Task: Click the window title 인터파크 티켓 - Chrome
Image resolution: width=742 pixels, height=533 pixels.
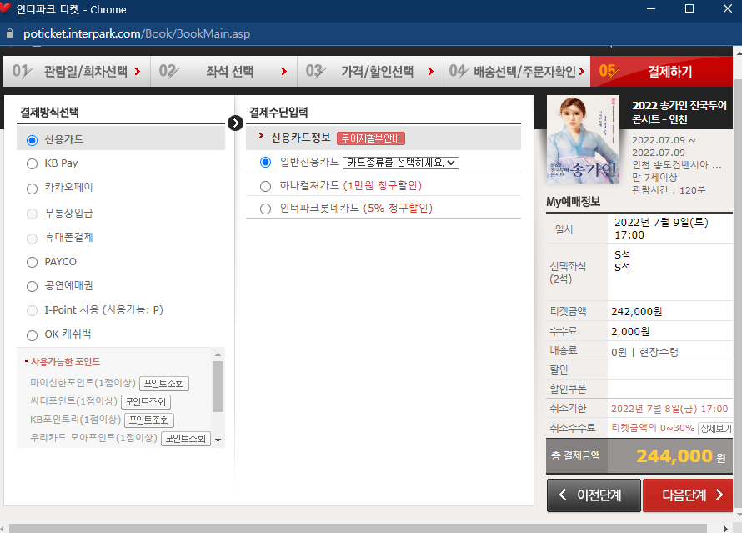Action: (71, 9)
